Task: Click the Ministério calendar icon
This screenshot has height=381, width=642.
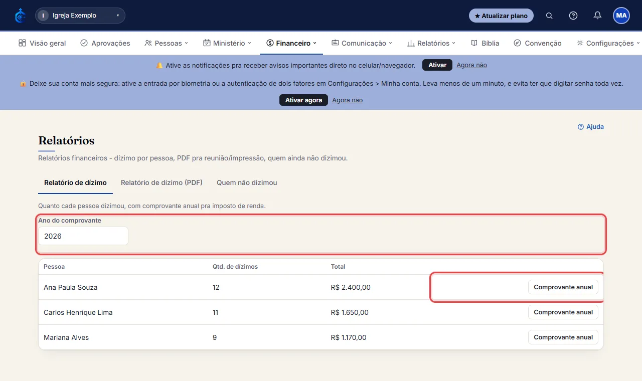Action: coord(207,43)
